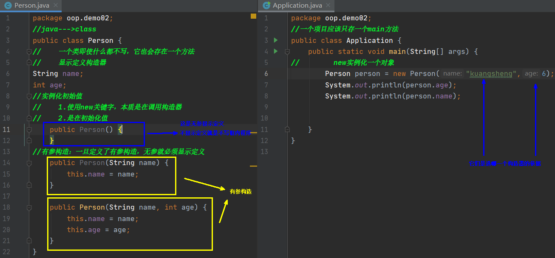Click 'public Person(String name, int age) {' on line 18
The width and height of the screenshot is (555, 258).
pos(128,208)
